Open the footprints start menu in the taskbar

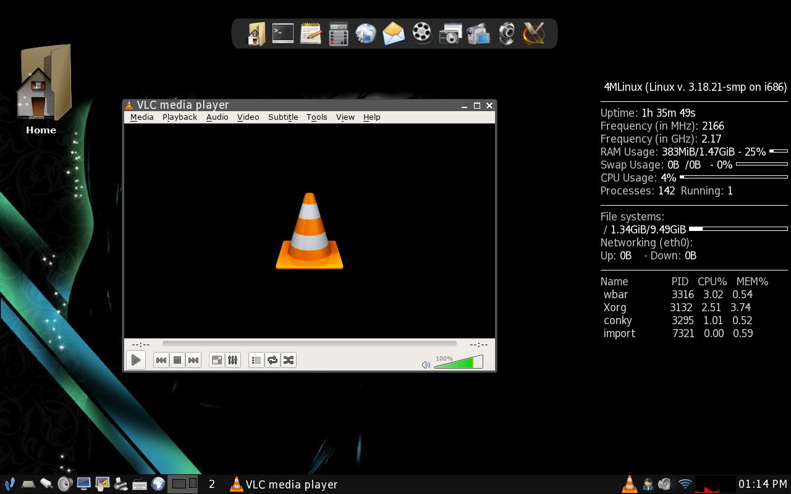tap(9, 484)
